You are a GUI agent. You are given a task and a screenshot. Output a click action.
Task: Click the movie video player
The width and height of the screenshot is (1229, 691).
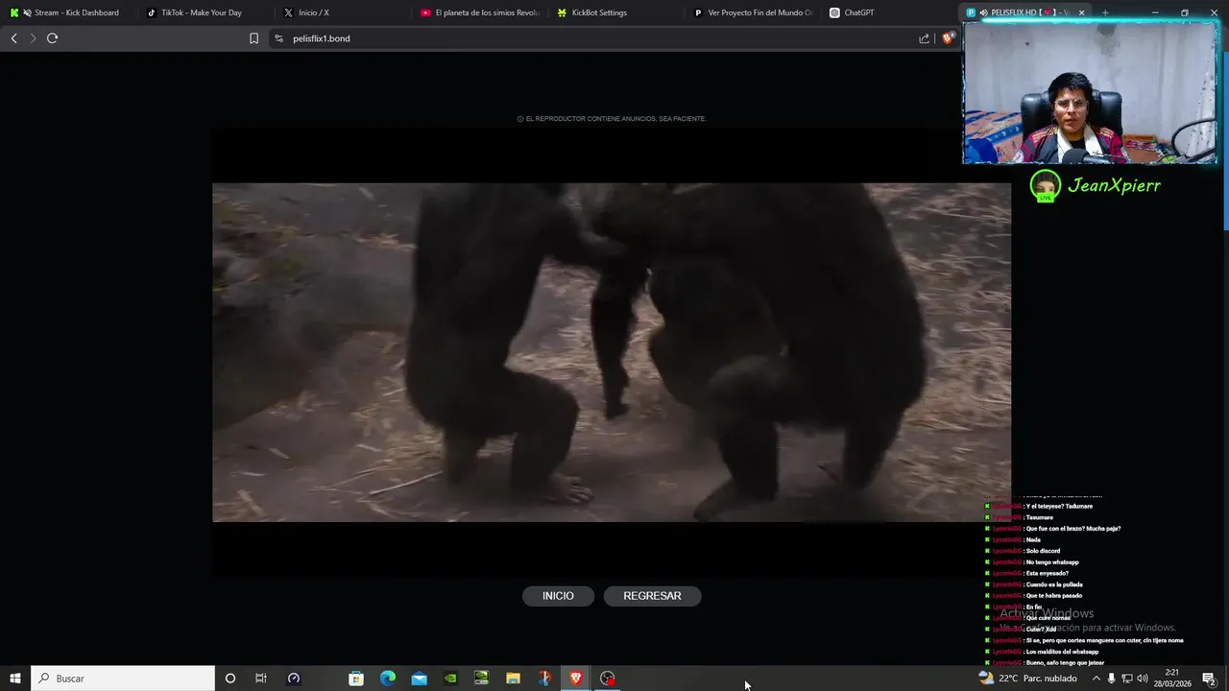click(x=612, y=352)
